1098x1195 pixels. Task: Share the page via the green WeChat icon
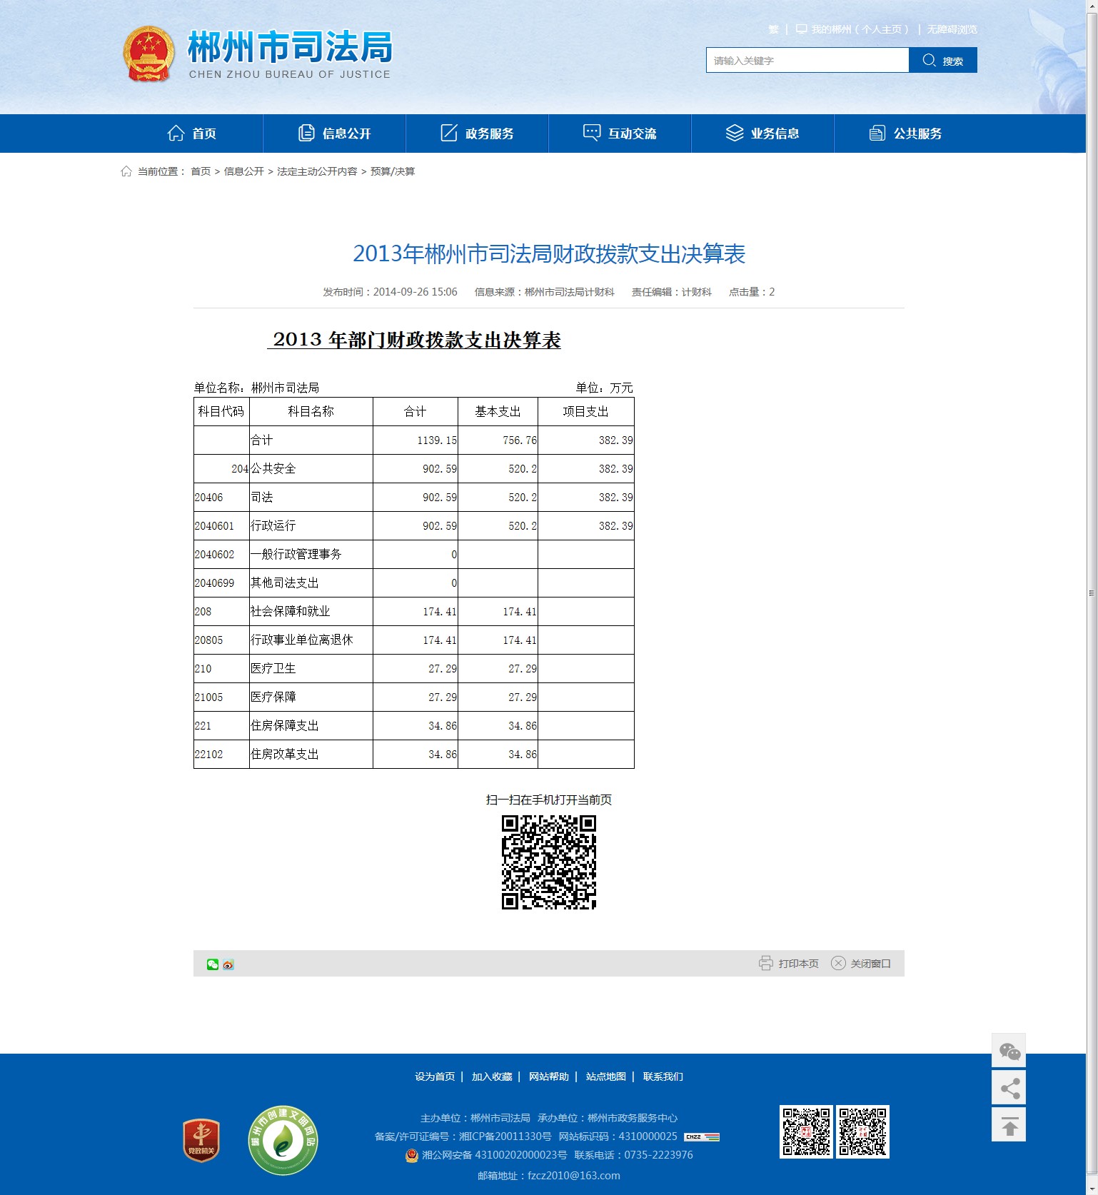tap(213, 964)
